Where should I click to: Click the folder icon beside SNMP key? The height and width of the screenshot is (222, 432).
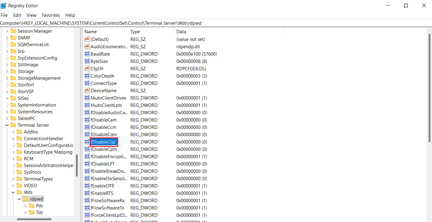tap(13, 38)
